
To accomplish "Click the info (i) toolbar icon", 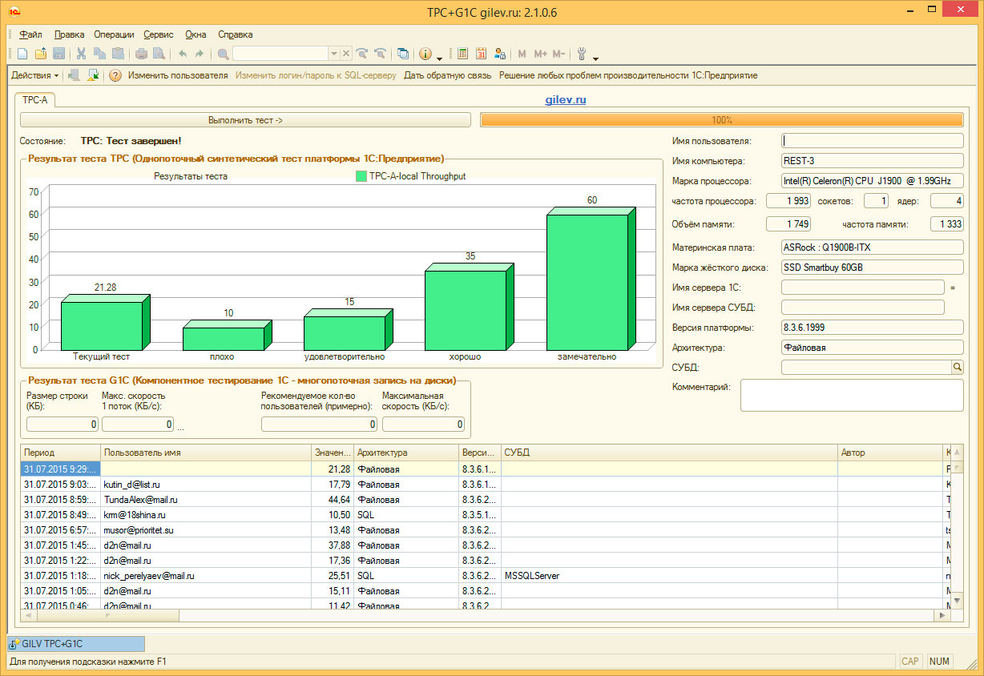I will click(x=425, y=54).
